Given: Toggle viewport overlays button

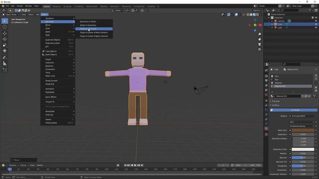Looking at the screenshot, I should pyautogui.click(x=236, y=14).
